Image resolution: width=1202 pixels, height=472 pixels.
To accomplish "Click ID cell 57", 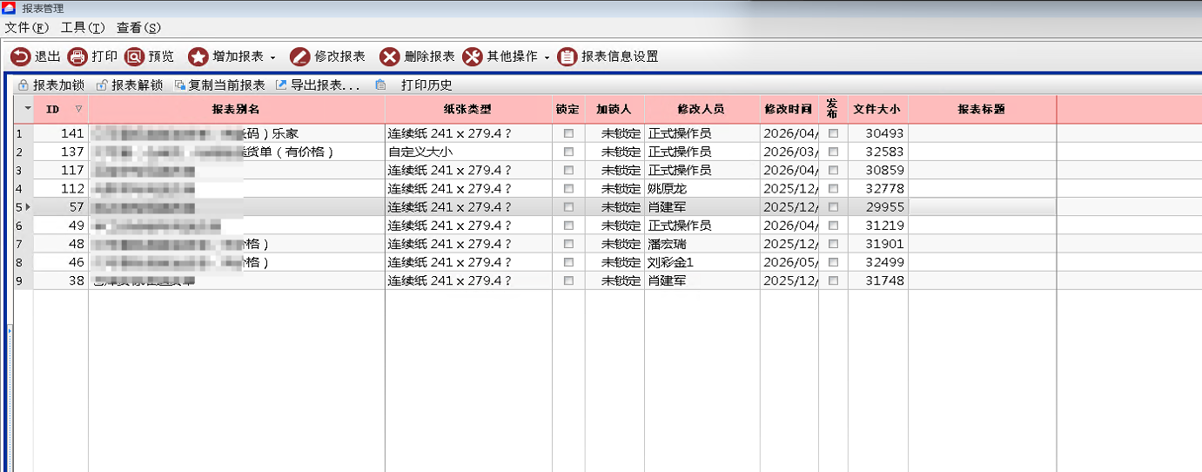I will click(61, 207).
